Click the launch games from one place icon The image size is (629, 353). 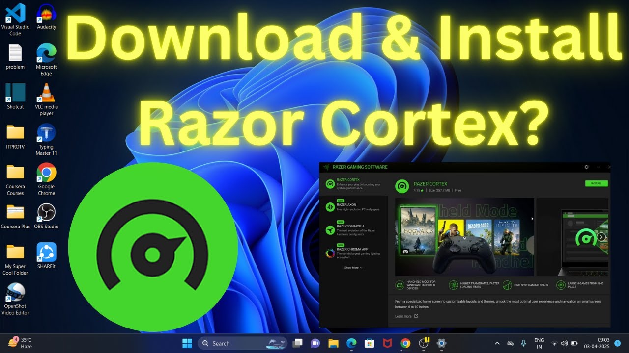pyautogui.click(x=561, y=285)
